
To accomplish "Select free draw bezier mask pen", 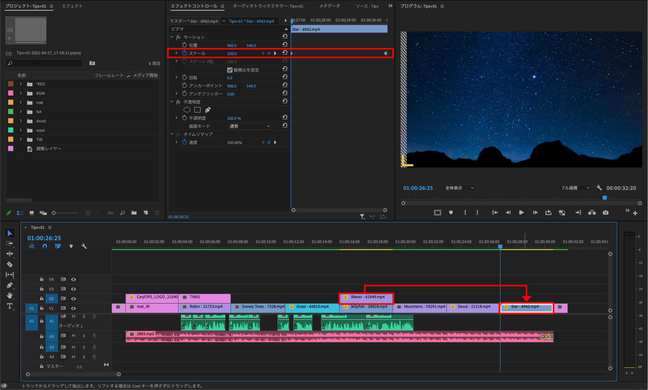I will 208,110.
